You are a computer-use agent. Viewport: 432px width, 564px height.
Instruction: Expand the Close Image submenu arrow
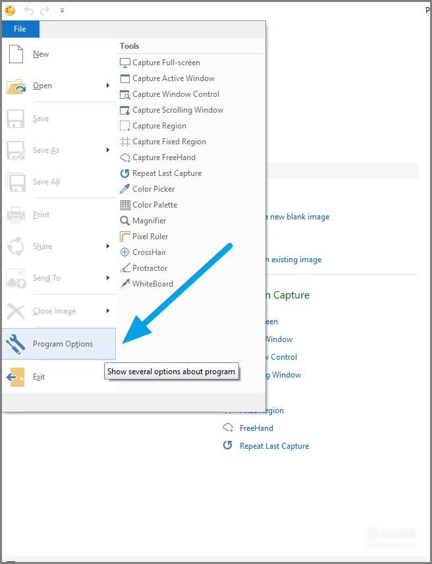(x=108, y=310)
